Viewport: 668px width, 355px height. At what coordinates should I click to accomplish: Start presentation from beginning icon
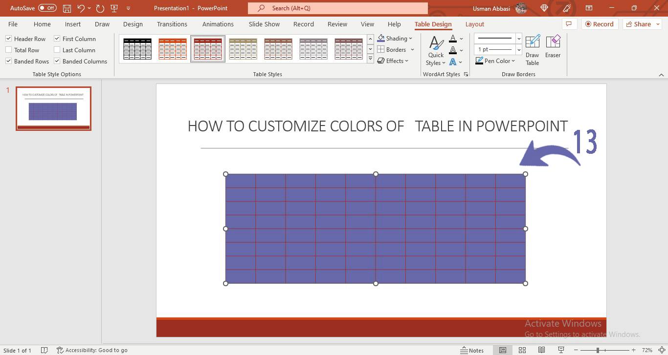pos(114,8)
